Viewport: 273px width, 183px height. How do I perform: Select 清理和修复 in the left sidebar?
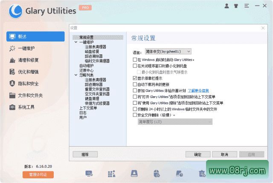pos(35,60)
